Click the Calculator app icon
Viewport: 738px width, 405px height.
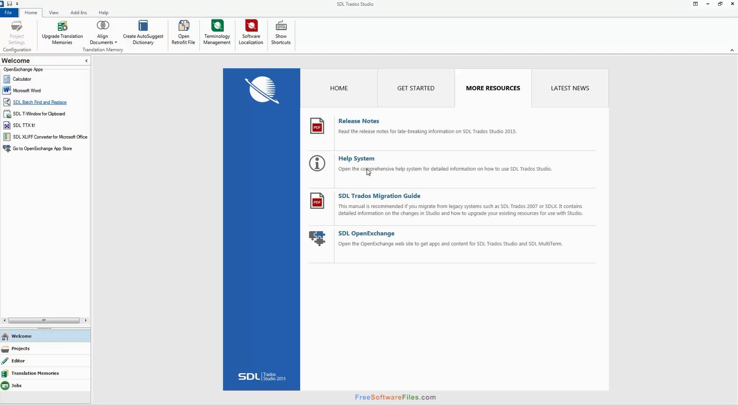pyautogui.click(x=7, y=79)
